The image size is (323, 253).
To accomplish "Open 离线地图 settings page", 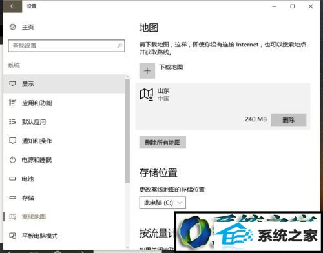I will click(x=64, y=217).
